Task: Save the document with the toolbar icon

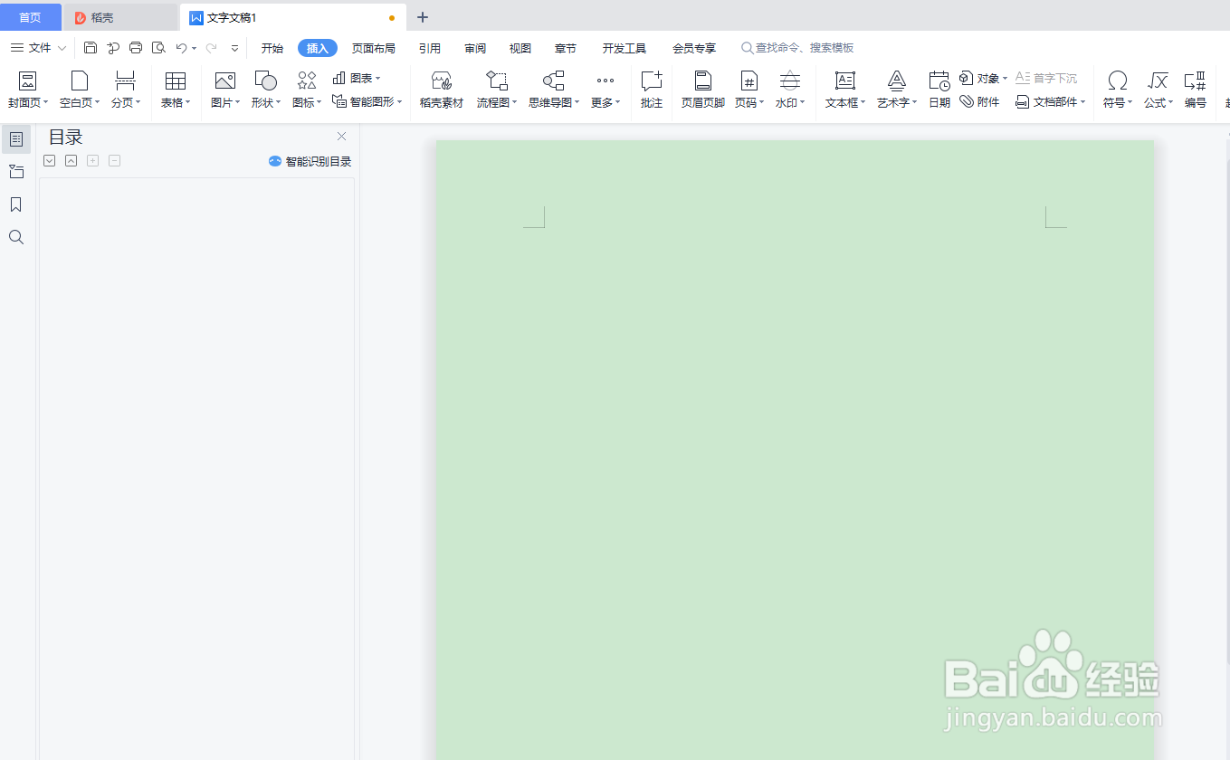Action: pyautogui.click(x=91, y=48)
